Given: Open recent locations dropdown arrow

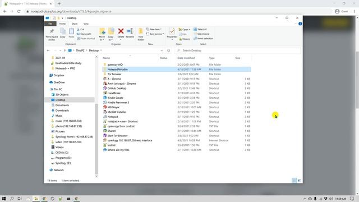Looking at the screenshot, I should click(x=60, y=50).
